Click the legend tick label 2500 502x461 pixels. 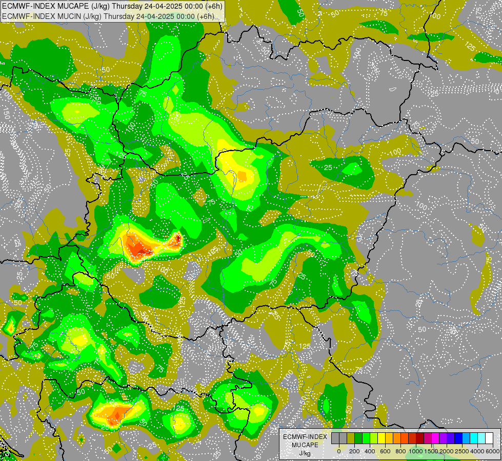(x=463, y=451)
